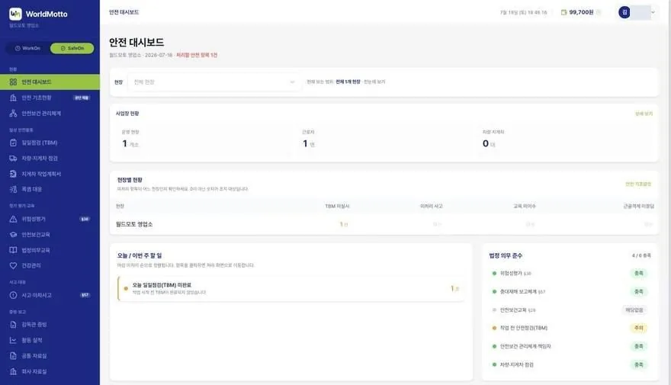
Task: Click the 한눈에 보기 link
Action: pos(374,82)
